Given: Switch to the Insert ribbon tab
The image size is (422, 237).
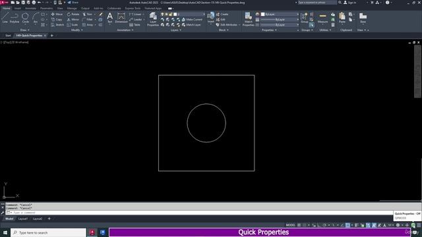Looking at the screenshot, I should [18, 9].
